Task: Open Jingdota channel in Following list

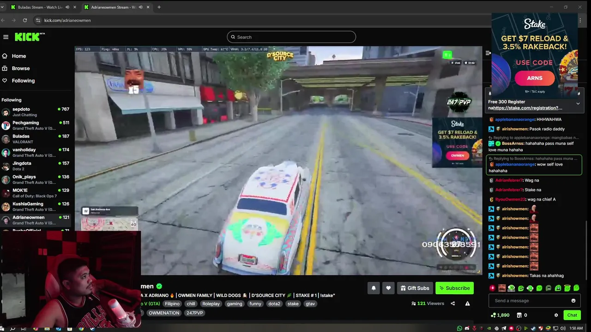Action: click(36, 166)
